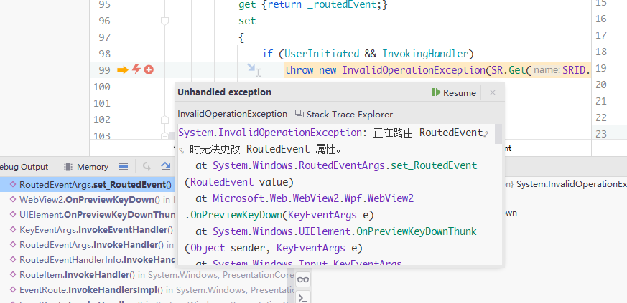This screenshot has height=303, width=627.
Task: Click line number 19 in the right editor
Action: 600,68
